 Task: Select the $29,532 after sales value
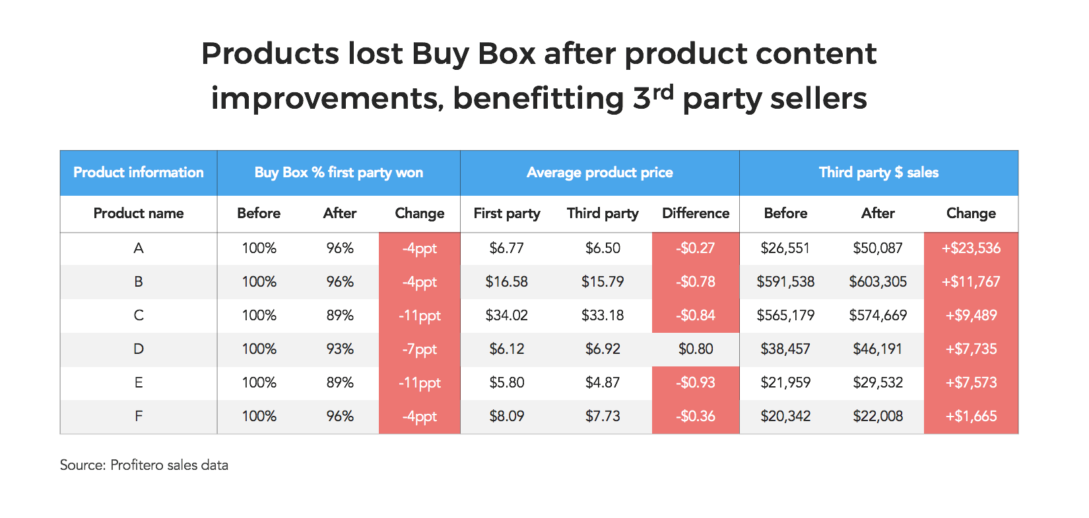click(x=878, y=383)
